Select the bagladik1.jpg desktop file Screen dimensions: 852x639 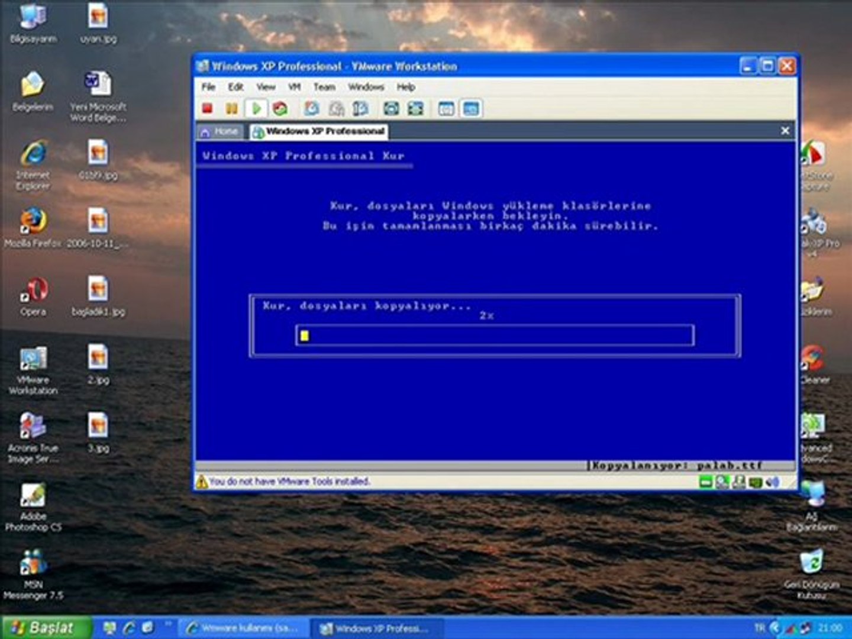[98, 296]
